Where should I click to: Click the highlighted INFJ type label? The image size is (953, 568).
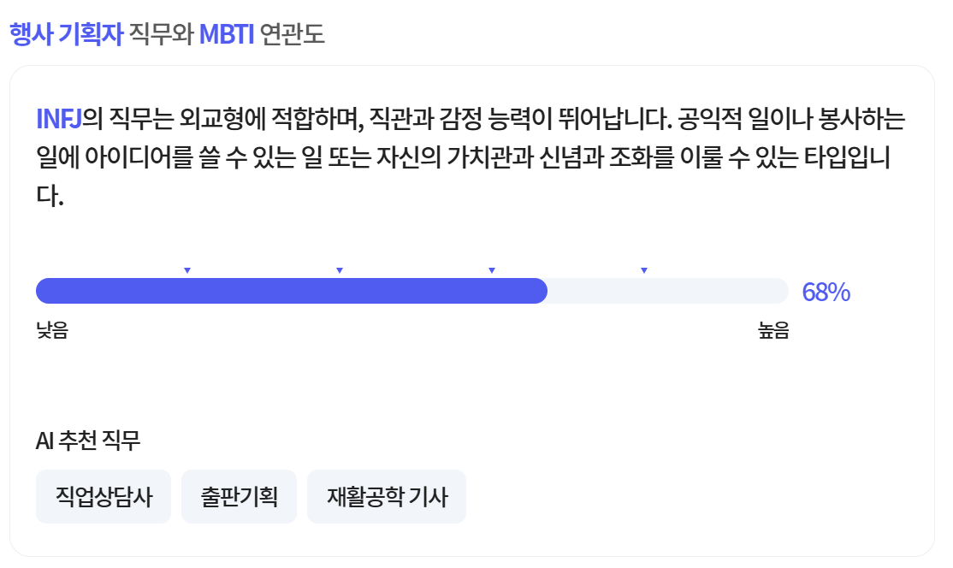tap(59, 119)
